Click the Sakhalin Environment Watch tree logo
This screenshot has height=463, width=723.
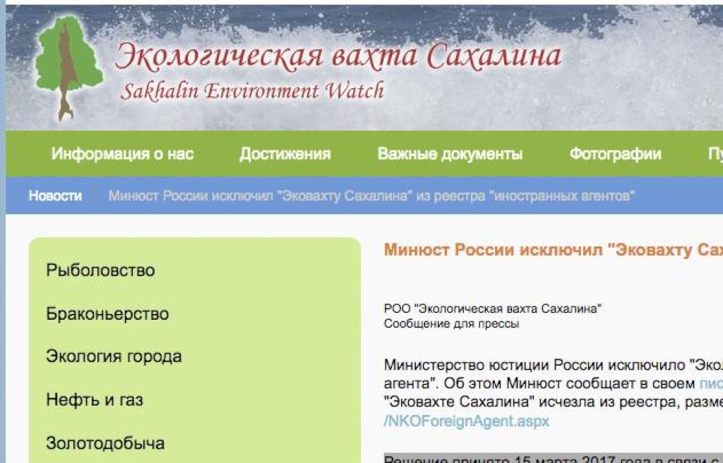(69, 68)
